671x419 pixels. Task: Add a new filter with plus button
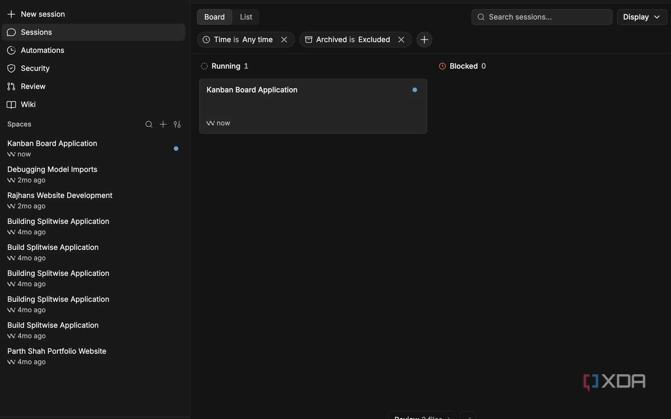(x=424, y=39)
